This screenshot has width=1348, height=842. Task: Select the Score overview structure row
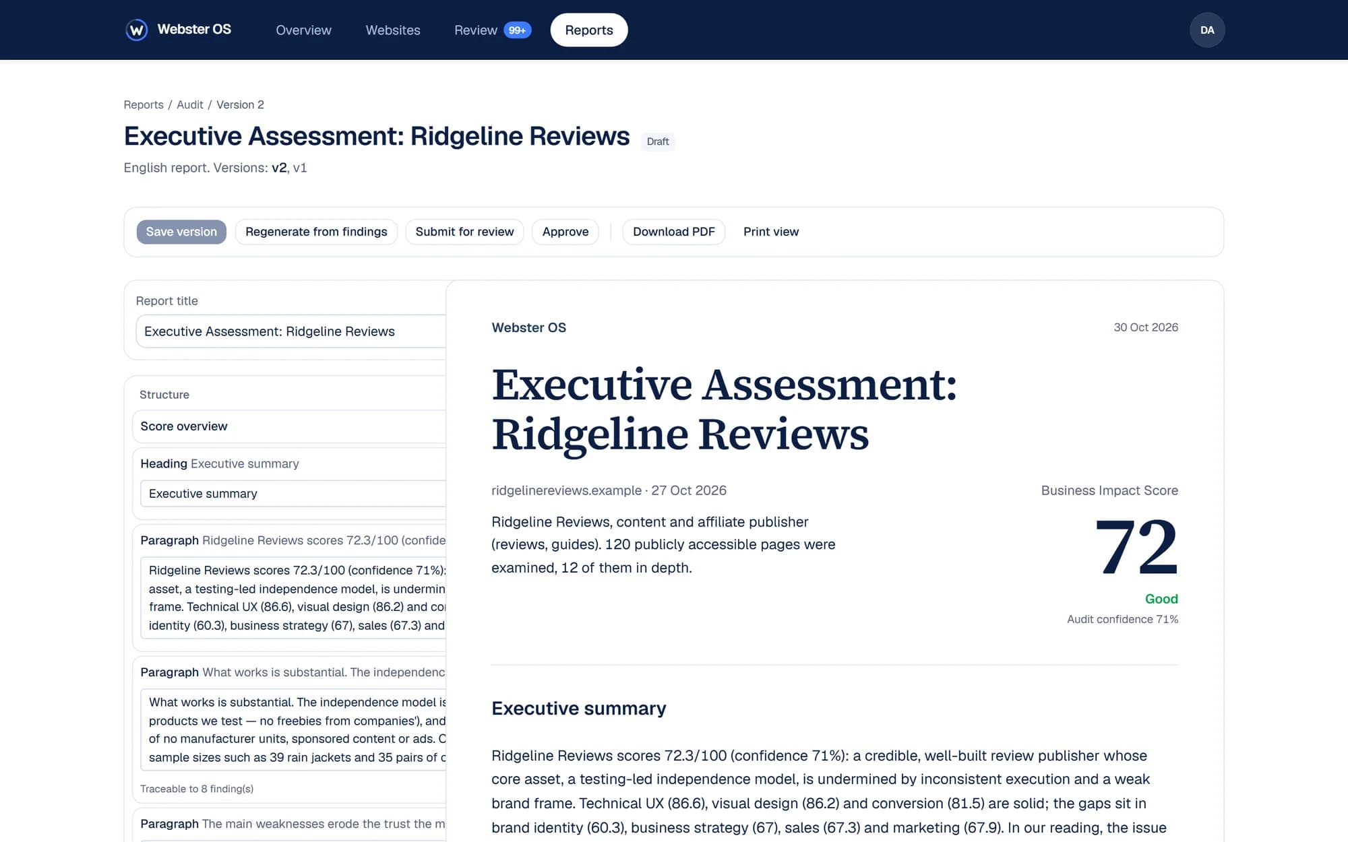coord(290,426)
